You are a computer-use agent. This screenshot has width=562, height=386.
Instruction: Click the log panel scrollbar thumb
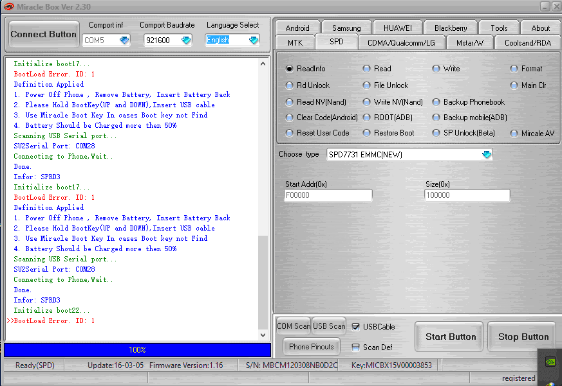coord(263,282)
